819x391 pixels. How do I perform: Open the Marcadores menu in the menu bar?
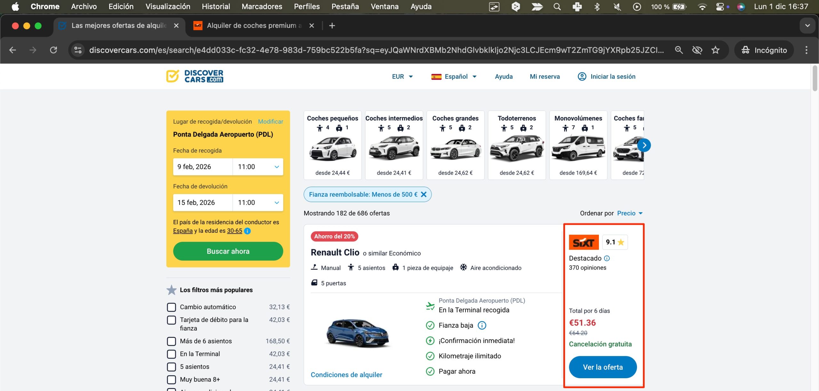tap(262, 6)
